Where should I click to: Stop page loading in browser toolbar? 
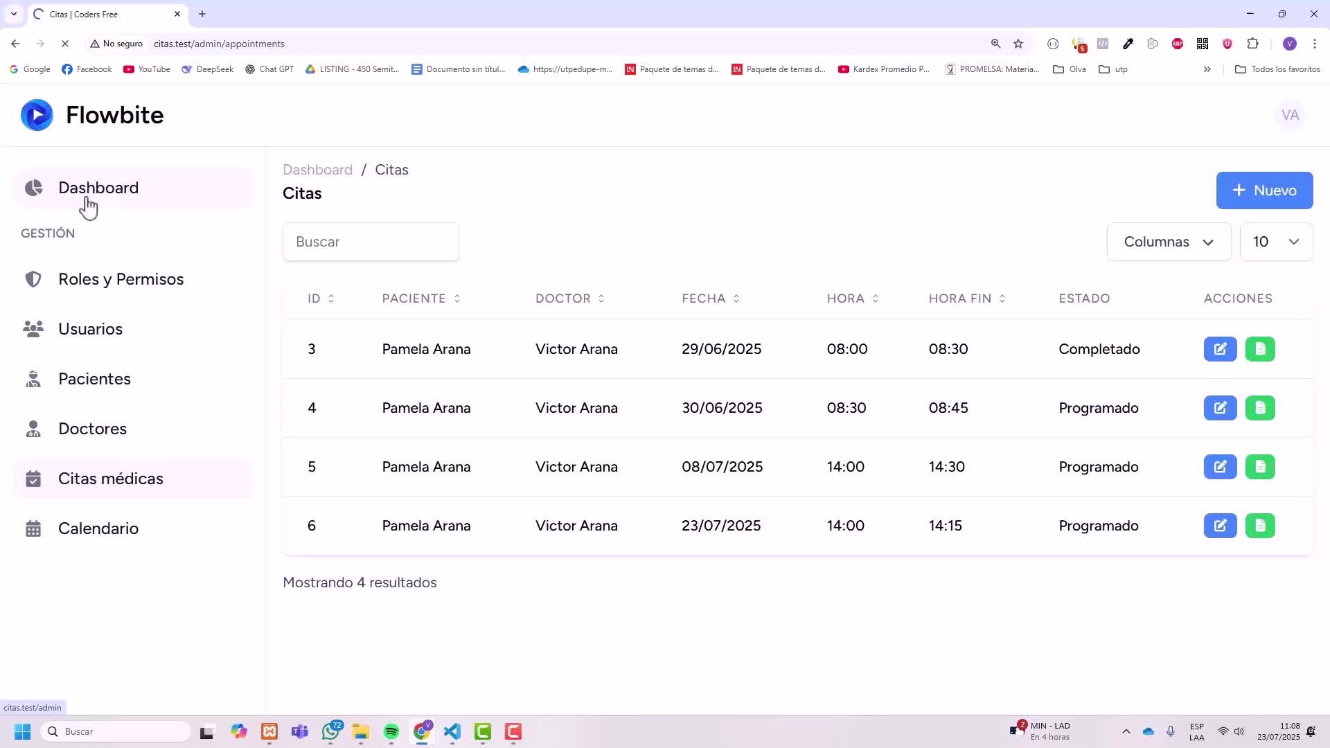[x=64, y=44]
